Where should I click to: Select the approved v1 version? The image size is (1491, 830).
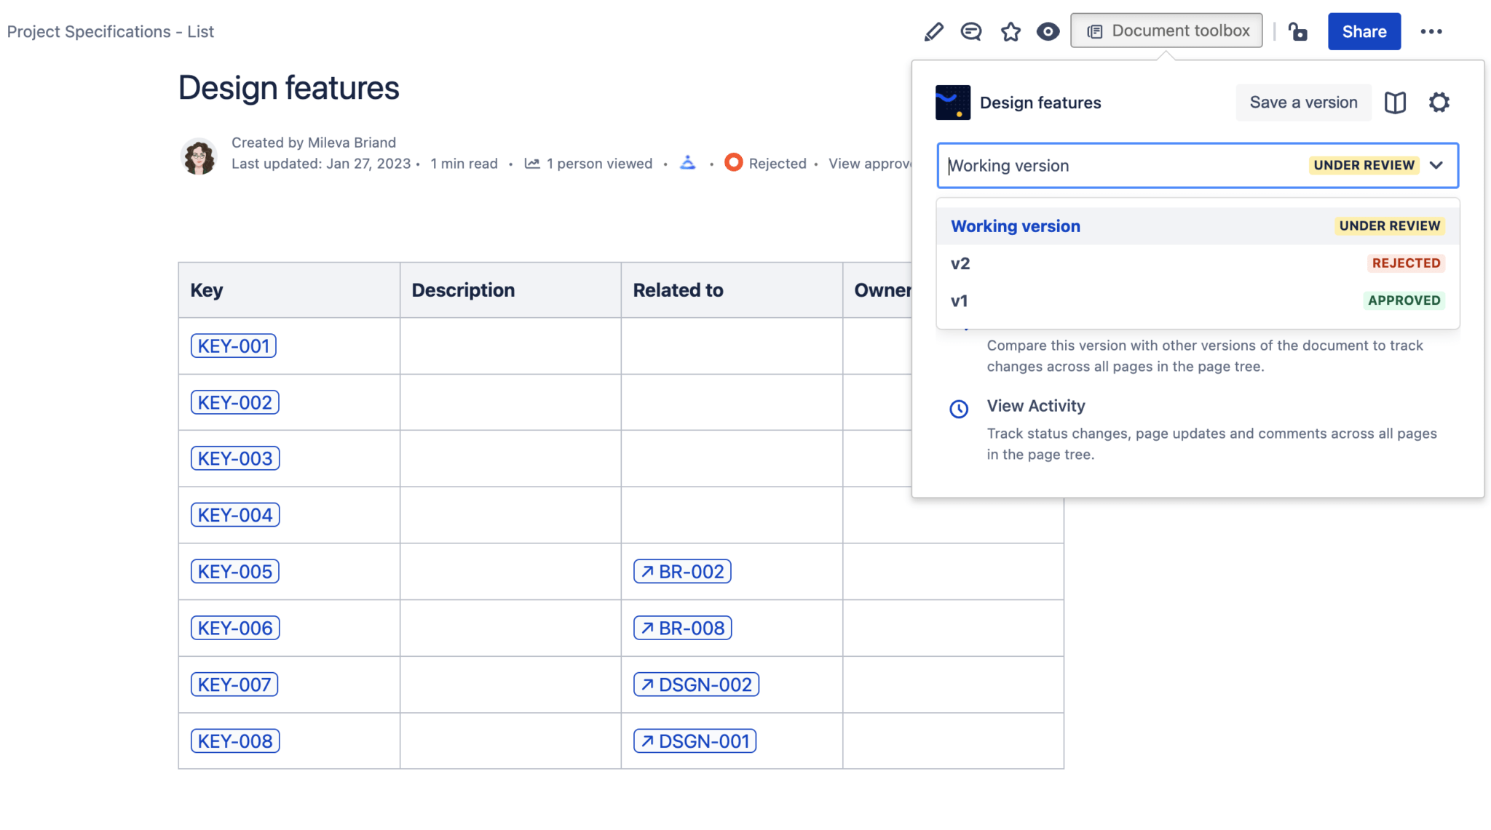[960, 300]
